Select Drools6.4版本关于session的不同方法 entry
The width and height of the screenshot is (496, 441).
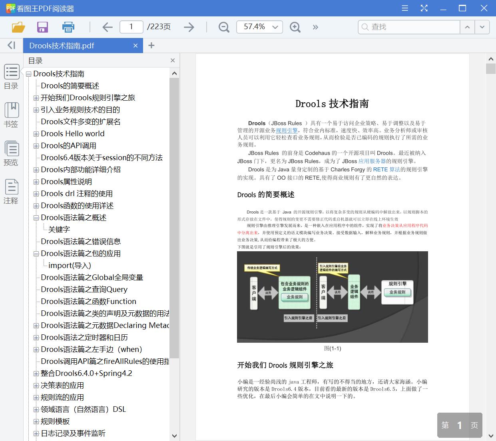pyautogui.click(x=102, y=157)
